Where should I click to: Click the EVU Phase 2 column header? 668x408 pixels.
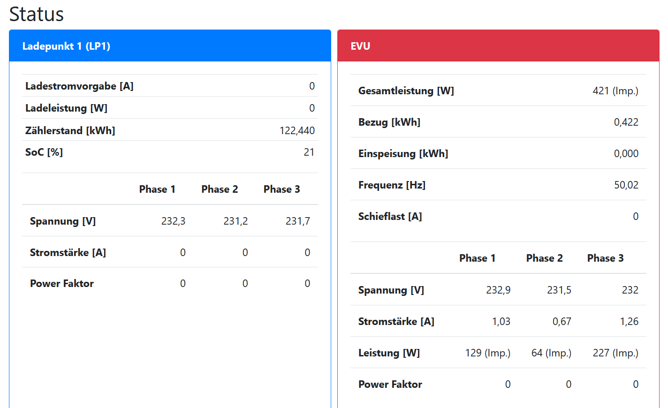click(544, 258)
